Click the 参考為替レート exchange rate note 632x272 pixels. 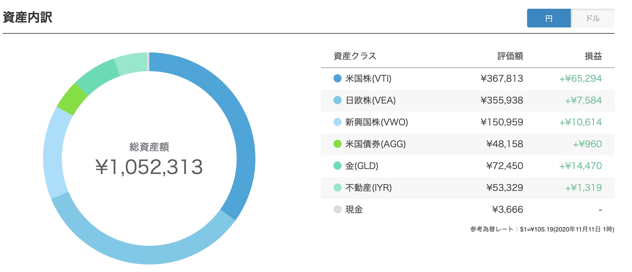click(542, 229)
